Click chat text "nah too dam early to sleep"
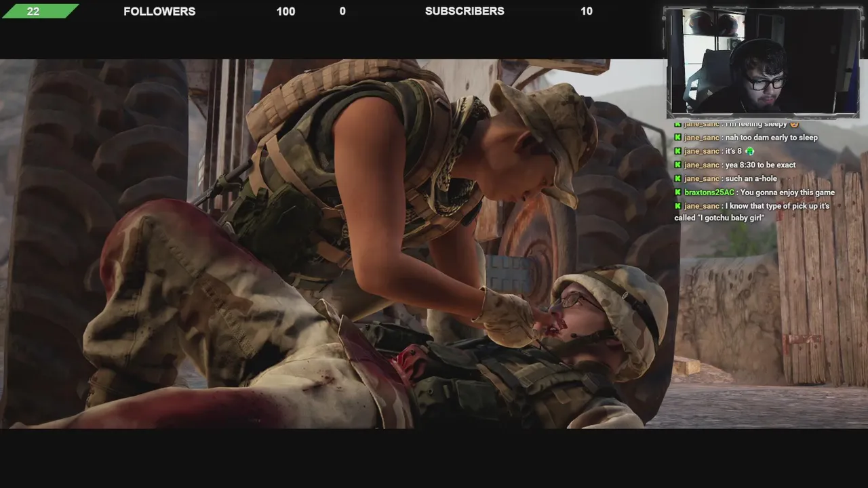Image resolution: width=868 pixels, height=488 pixels. [772, 138]
